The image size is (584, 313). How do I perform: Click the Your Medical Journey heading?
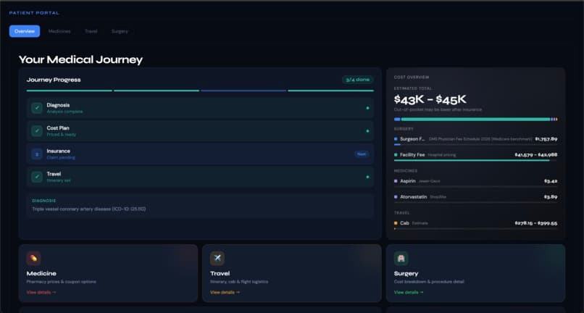coord(81,59)
